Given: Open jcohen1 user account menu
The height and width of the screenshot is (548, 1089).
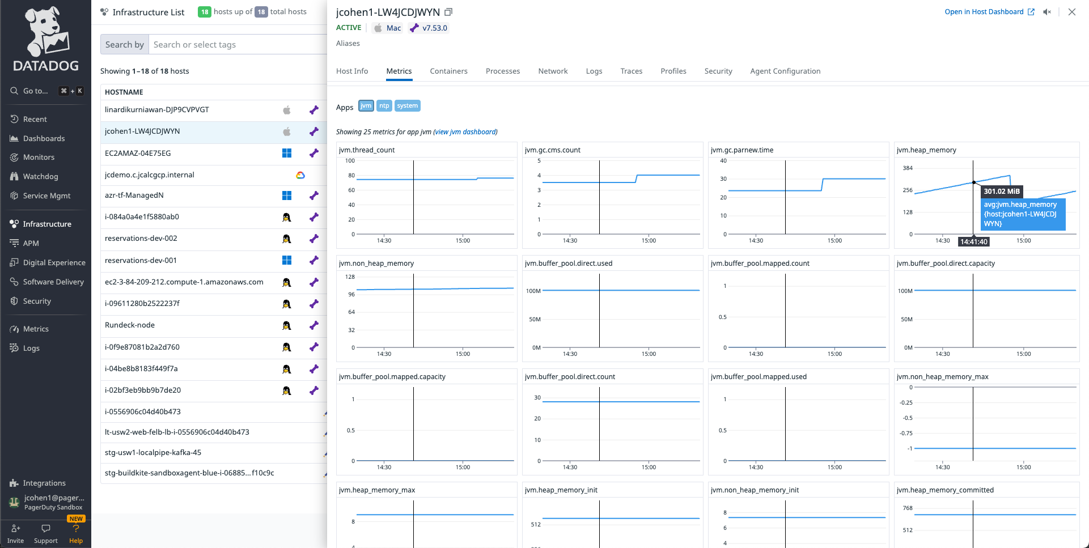Looking at the screenshot, I should (46, 502).
